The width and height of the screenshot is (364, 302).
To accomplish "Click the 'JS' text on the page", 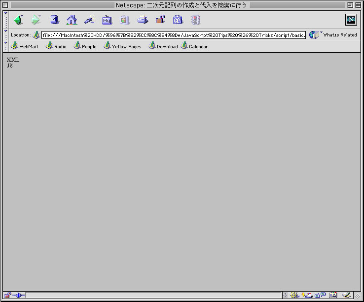I will [10, 66].
